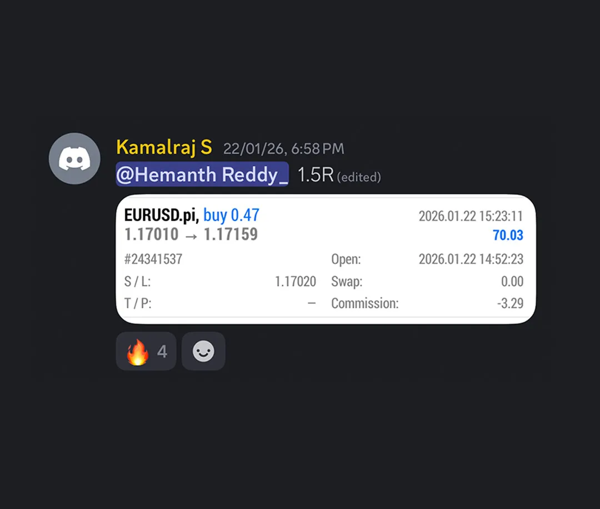Viewport: 600px width, 509px height.
Task: Click the S / L value 1.17020
Action: coord(296,281)
